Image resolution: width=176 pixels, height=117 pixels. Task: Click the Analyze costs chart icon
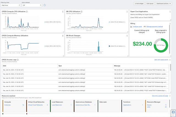(x=131, y=27)
